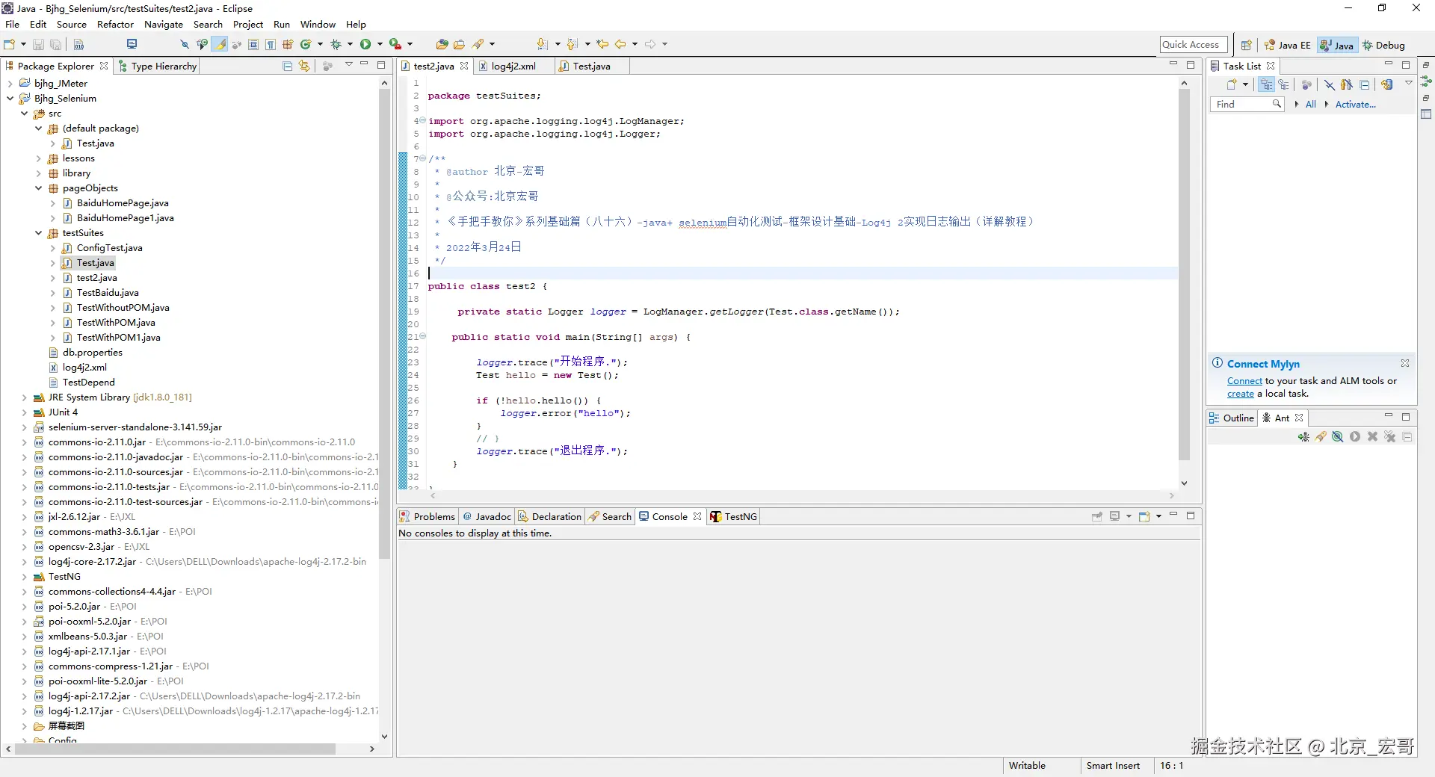Screen dimensions: 1435x777
Task: Collapse the testSuites package node
Action: click(x=38, y=233)
